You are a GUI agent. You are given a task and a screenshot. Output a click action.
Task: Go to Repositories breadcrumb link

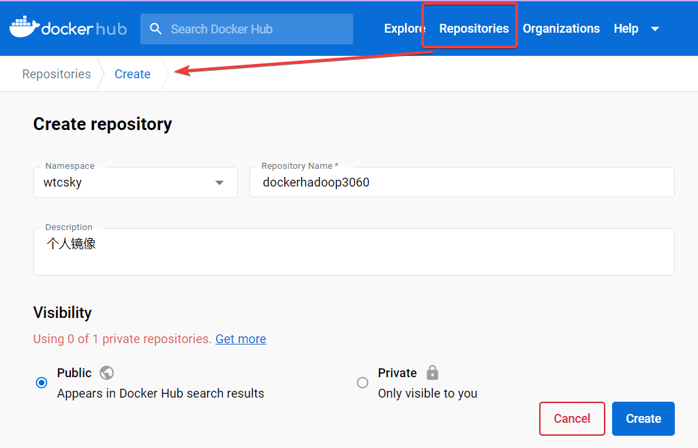tap(57, 74)
